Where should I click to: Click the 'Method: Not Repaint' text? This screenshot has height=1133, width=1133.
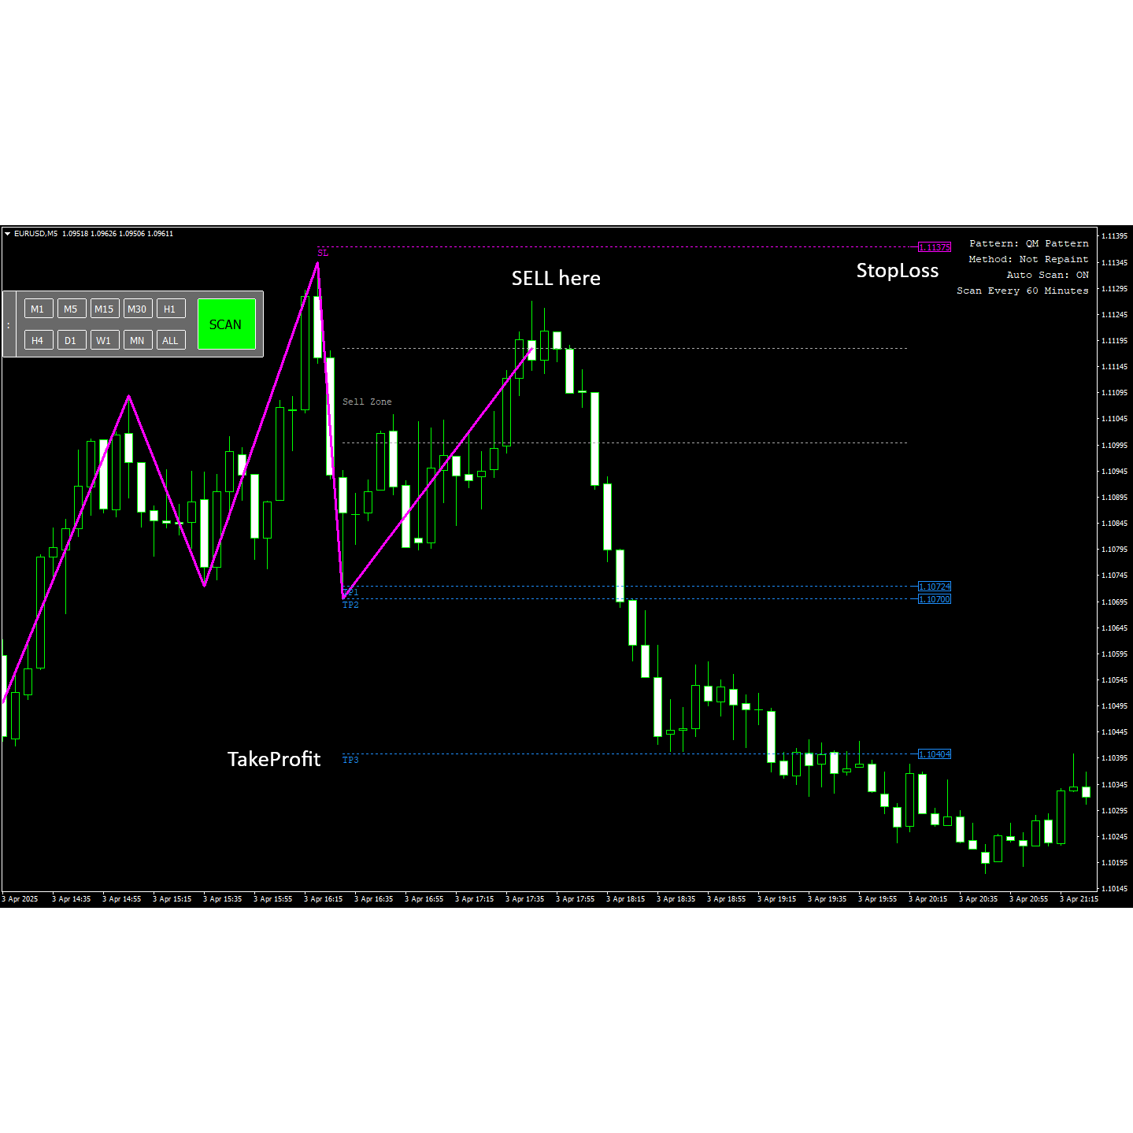click(1029, 259)
